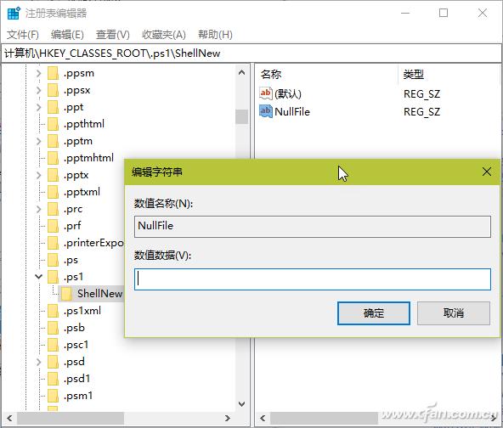Expand the .ppt tree node
503x428 pixels.
38,107
